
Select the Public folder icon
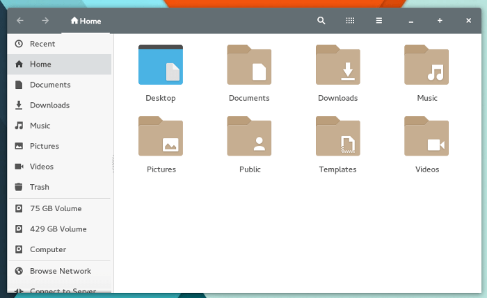249,136
